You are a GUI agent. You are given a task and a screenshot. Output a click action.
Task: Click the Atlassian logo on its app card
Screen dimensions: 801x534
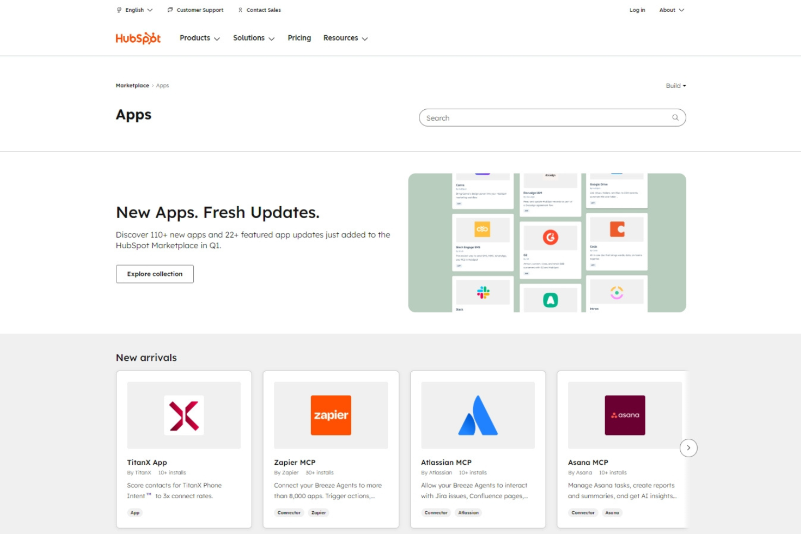click(x=477, y=415)
